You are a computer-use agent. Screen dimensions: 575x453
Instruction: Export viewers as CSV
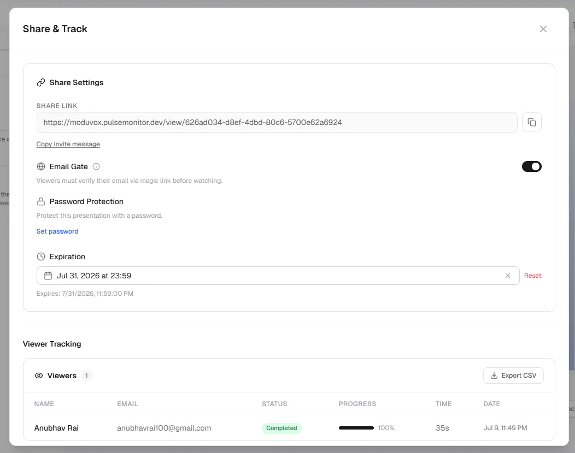tap(513, 375)
